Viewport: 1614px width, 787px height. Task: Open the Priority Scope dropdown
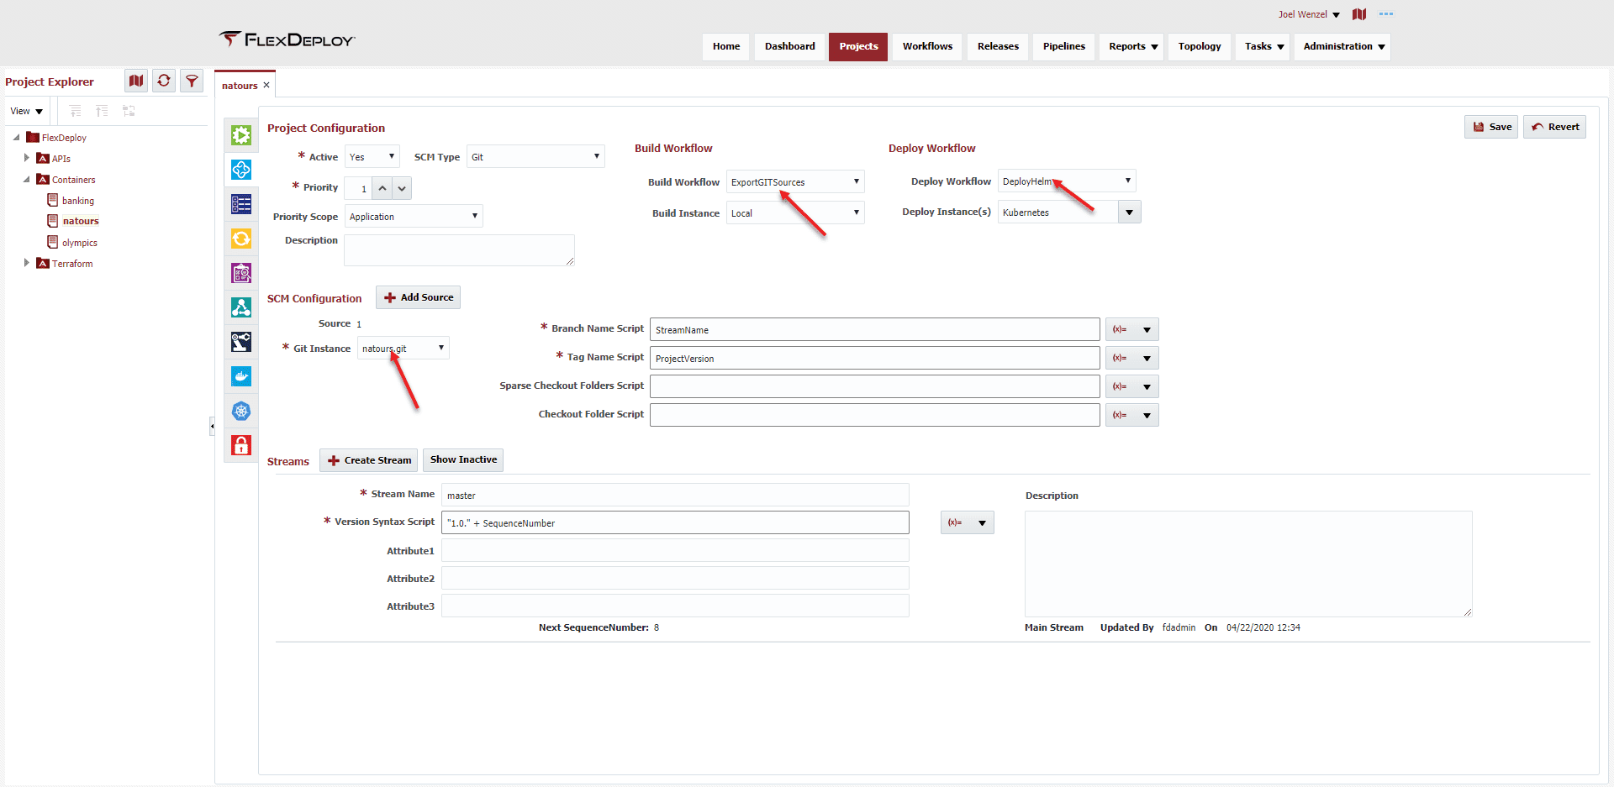tap(414, 216)
